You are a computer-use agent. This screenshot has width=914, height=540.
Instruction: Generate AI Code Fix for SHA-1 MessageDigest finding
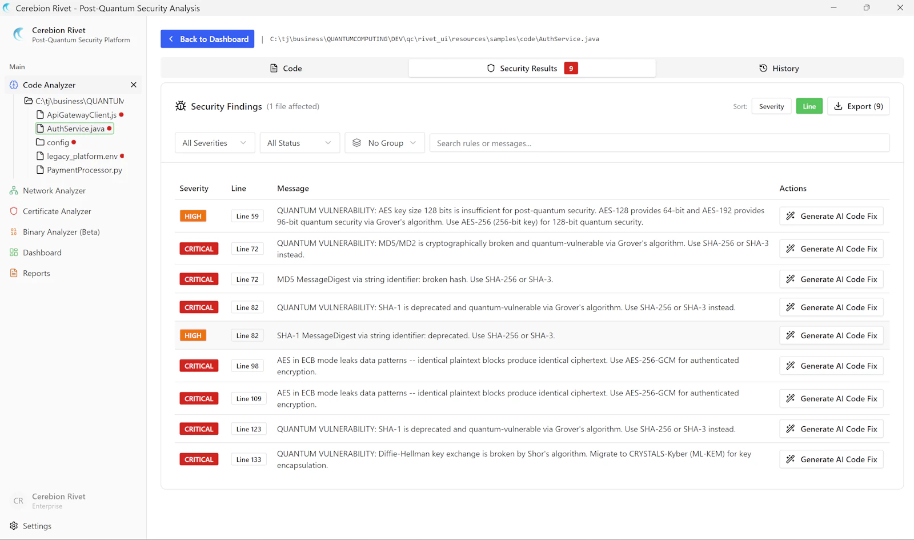pyautogui.click(x=831, y=335)
